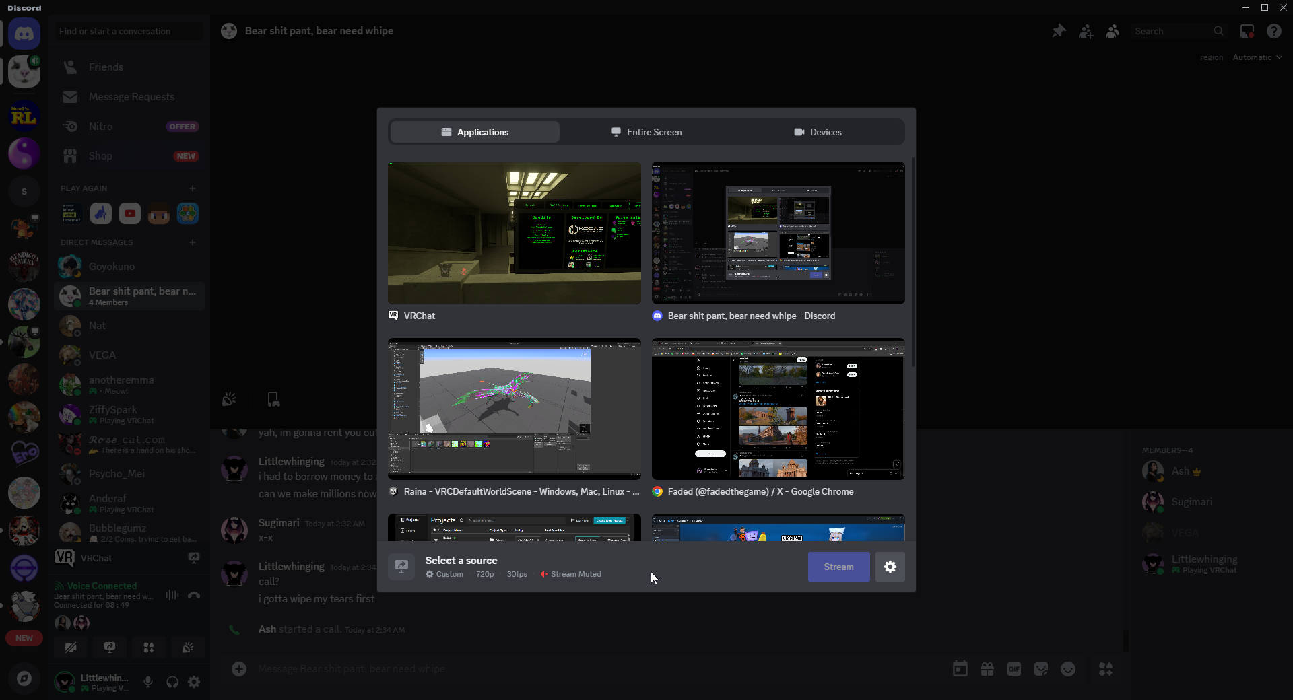The image size is (1293, 700).
Task: Toggle camera in voice controls
Action: [x=71, y=647]
